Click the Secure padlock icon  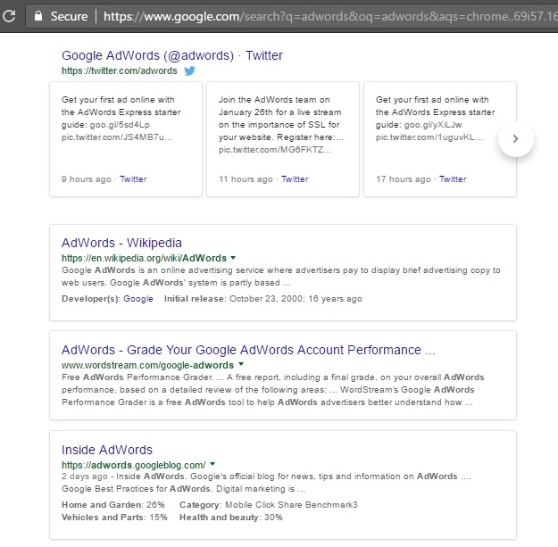pos(38,16)
